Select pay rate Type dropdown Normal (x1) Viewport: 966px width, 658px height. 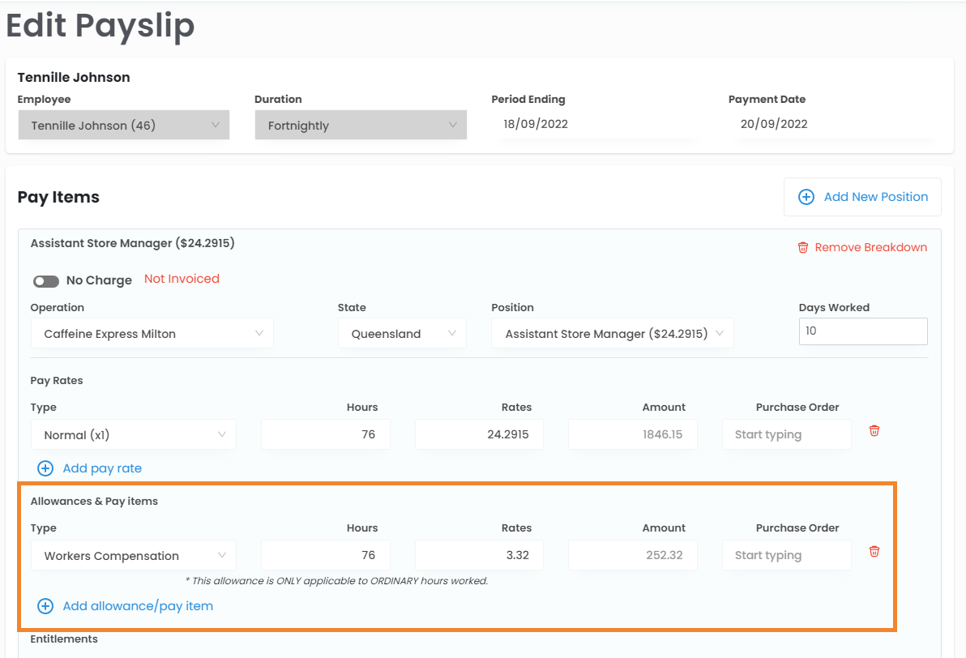click(134, 435)
